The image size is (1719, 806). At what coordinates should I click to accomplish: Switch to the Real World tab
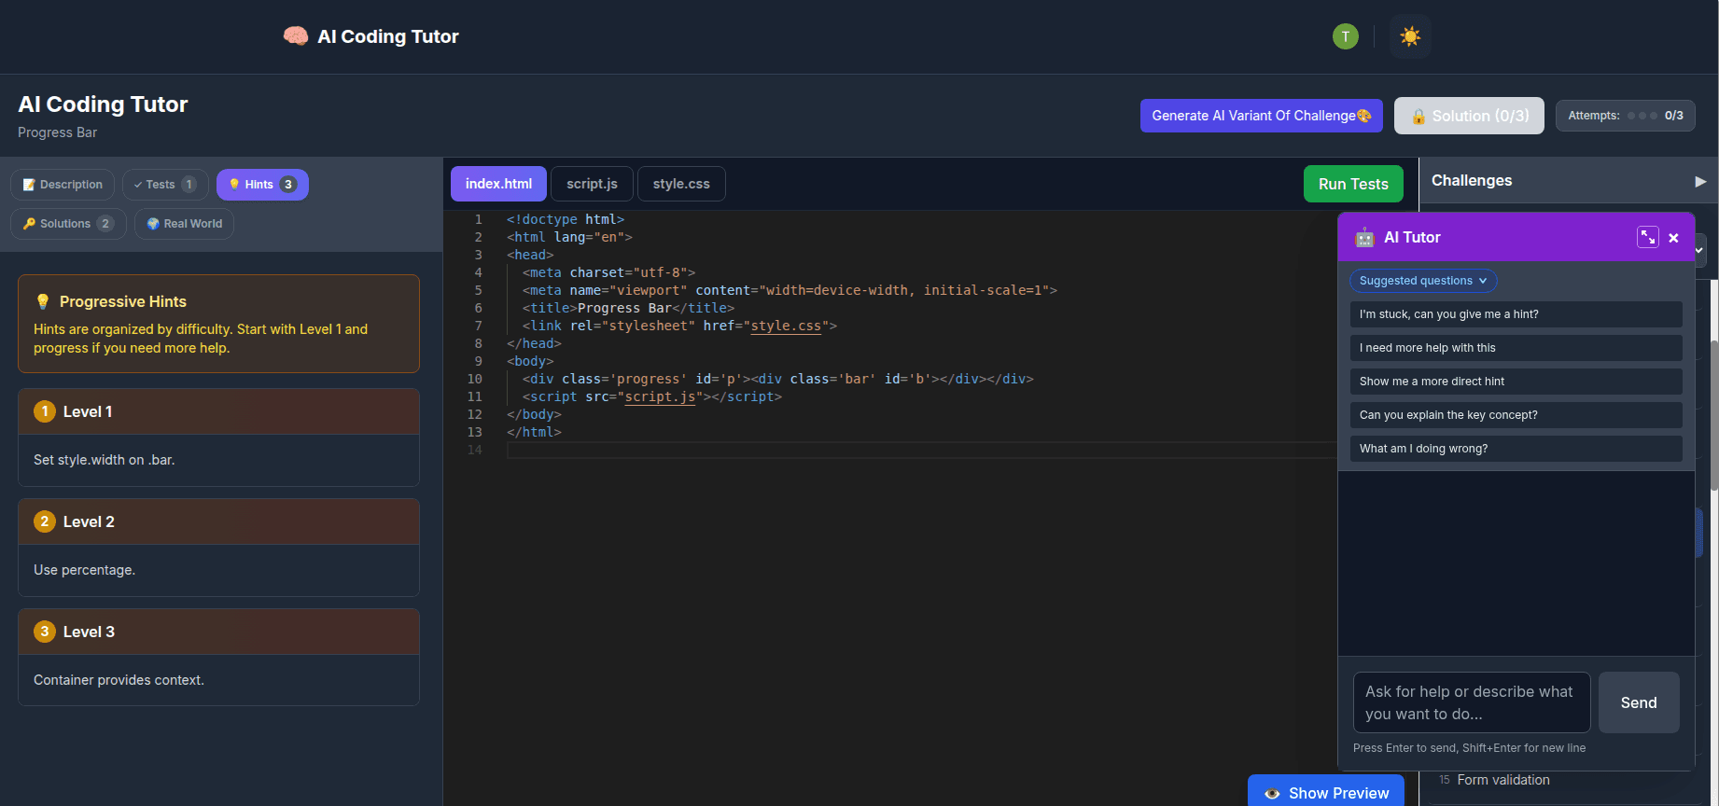pos(184,224)
